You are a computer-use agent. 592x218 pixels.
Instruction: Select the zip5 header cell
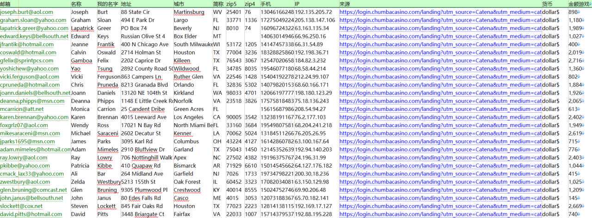coord(231,4)
